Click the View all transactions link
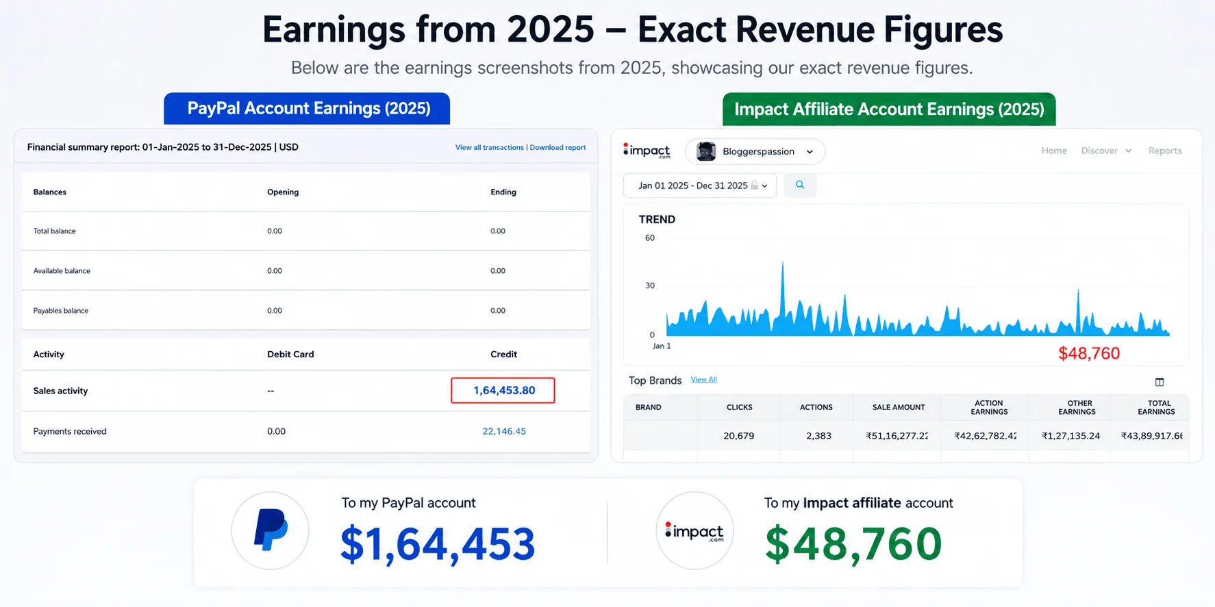The width and height of the screenshot is (1215, 607). point(489,147)
